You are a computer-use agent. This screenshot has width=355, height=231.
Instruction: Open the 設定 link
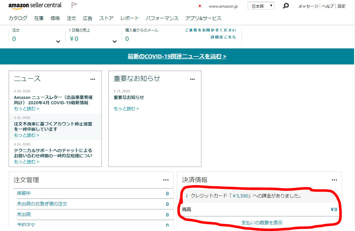[341, 6]
